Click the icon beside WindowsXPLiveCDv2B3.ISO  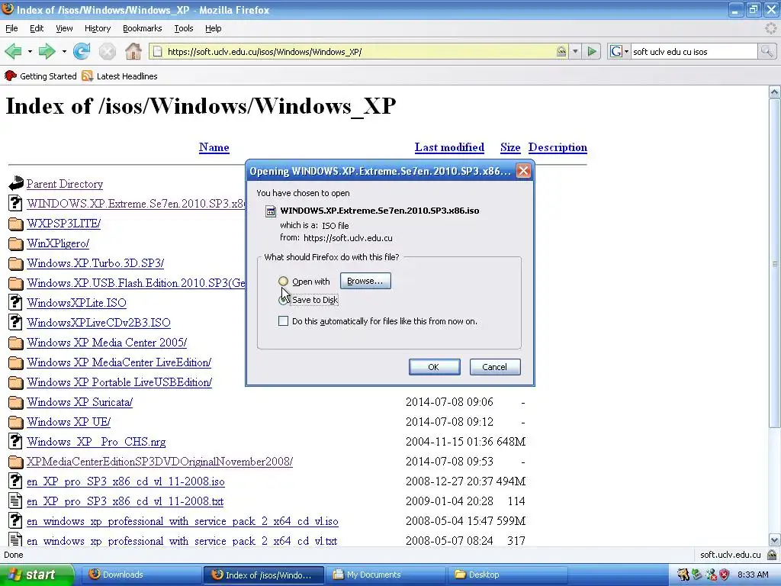[15, 323]
